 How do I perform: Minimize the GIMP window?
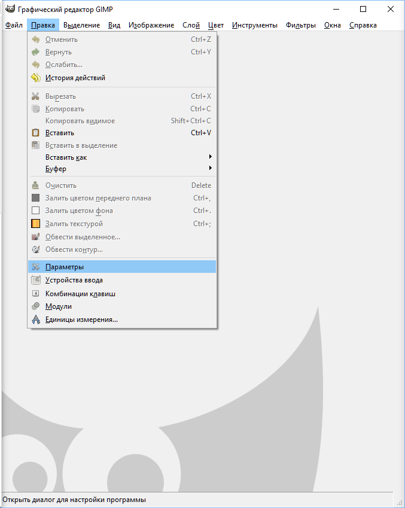point(336,9)
